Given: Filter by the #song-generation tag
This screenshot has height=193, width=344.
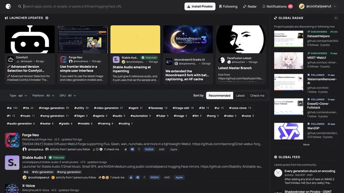Looking at the screenshot, I should 54,116.
